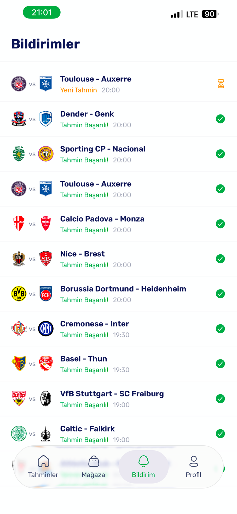
Task: Tap the Celtic club crest
Action: (19, 434)
